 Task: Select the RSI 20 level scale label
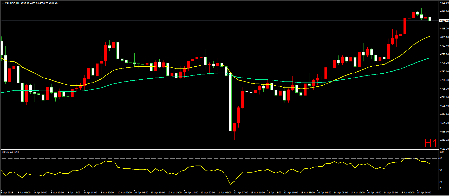(441, 182)
